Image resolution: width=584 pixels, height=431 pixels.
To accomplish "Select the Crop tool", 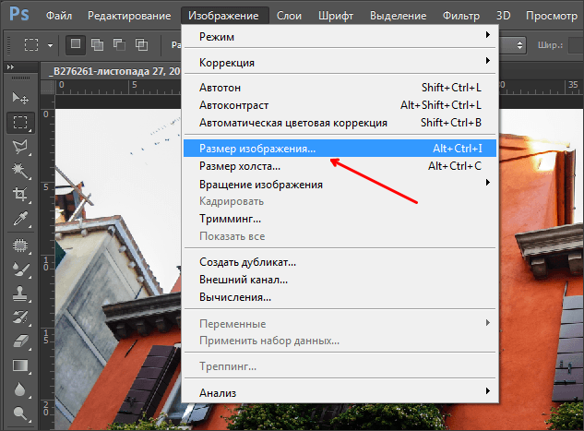I will pyautogui.click(x=19, y=195).
